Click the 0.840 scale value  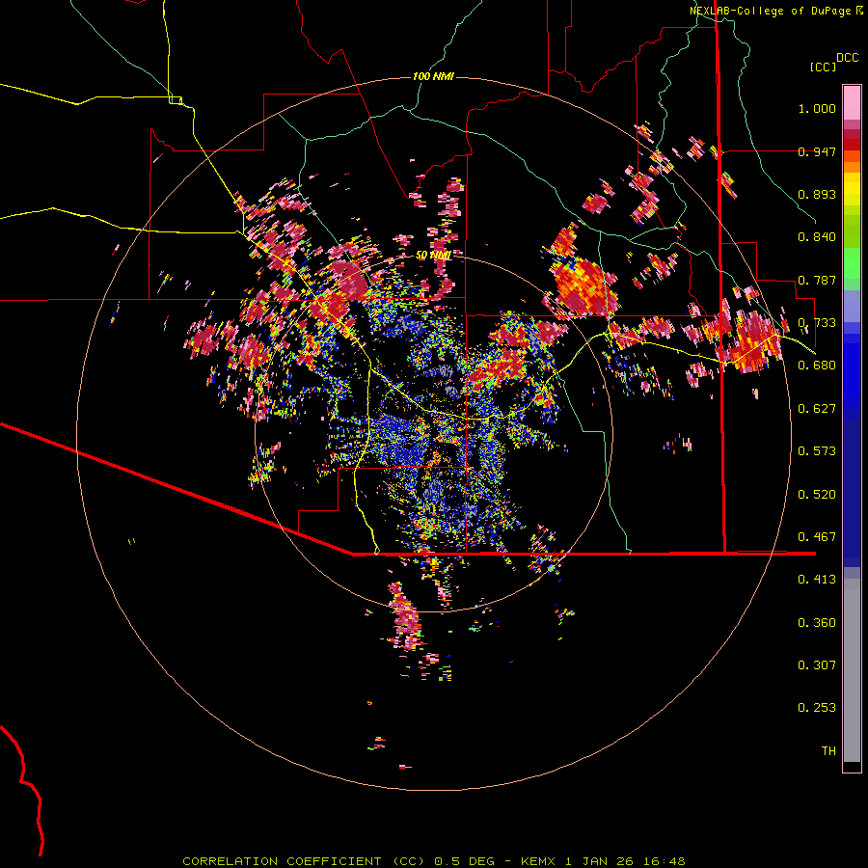pyautogui.click(x=817, y=237)
